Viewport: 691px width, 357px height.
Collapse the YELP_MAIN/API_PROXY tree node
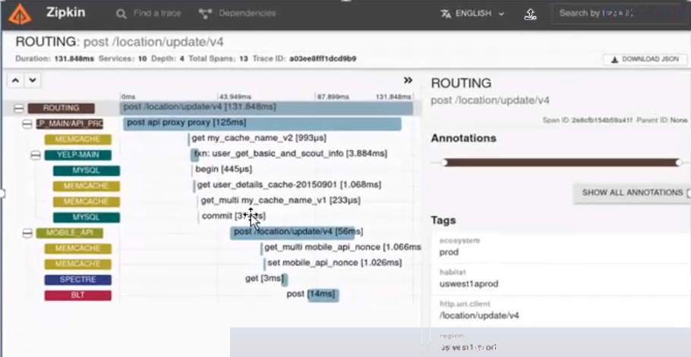[x=27, y=124]
